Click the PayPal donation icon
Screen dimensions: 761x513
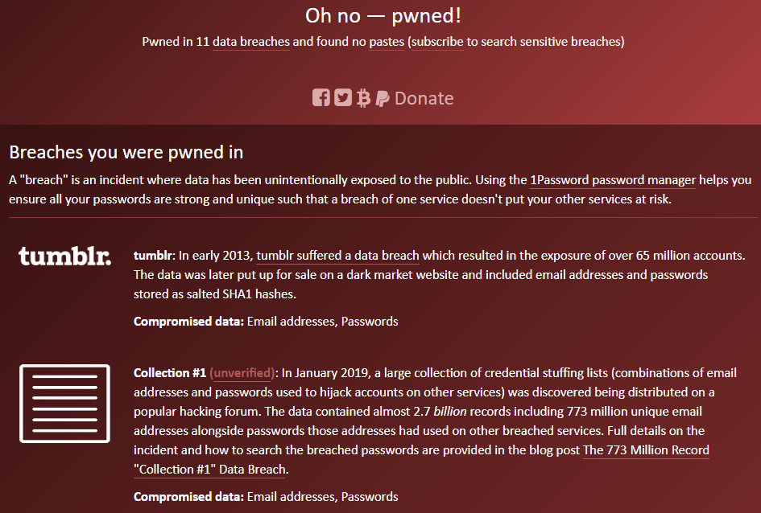383,98
